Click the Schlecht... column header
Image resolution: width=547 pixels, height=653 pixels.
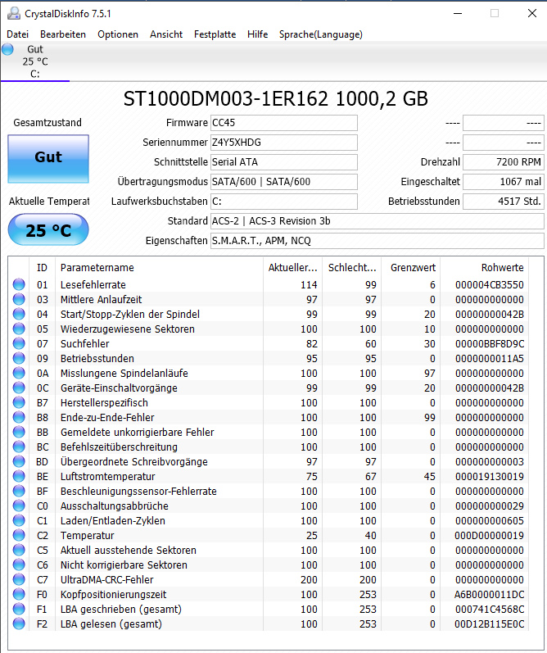[352, 267]
